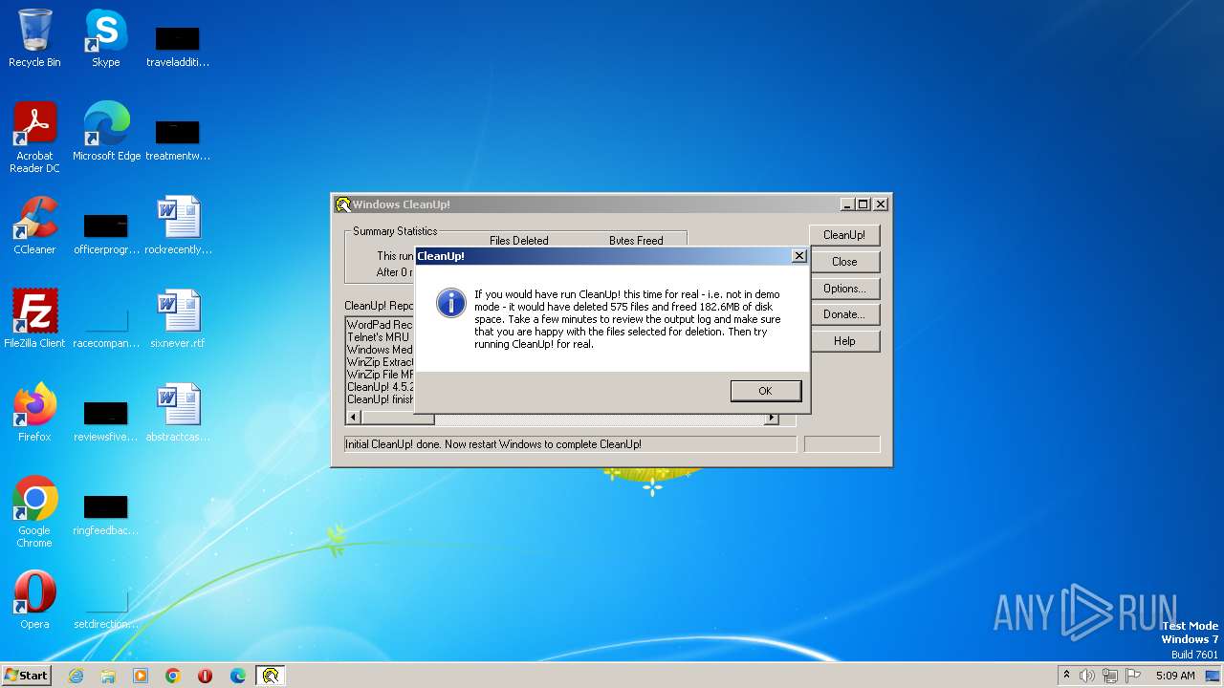
Task: Open the Recycle Bin desktop icon
Action: coord(34,38)
